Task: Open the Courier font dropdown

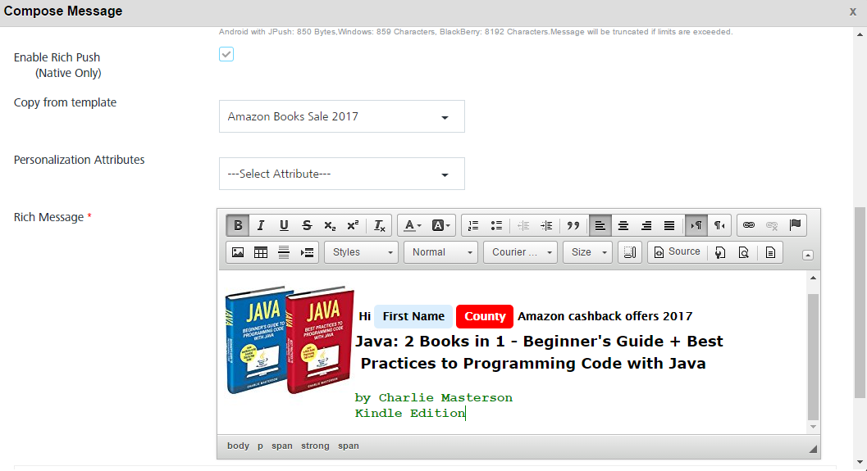Action: coord(520,252)
